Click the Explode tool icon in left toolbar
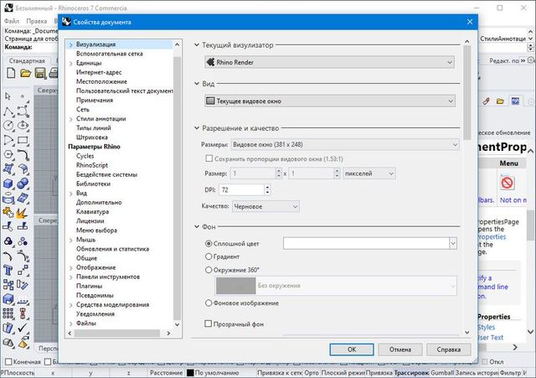 (23, 213)
